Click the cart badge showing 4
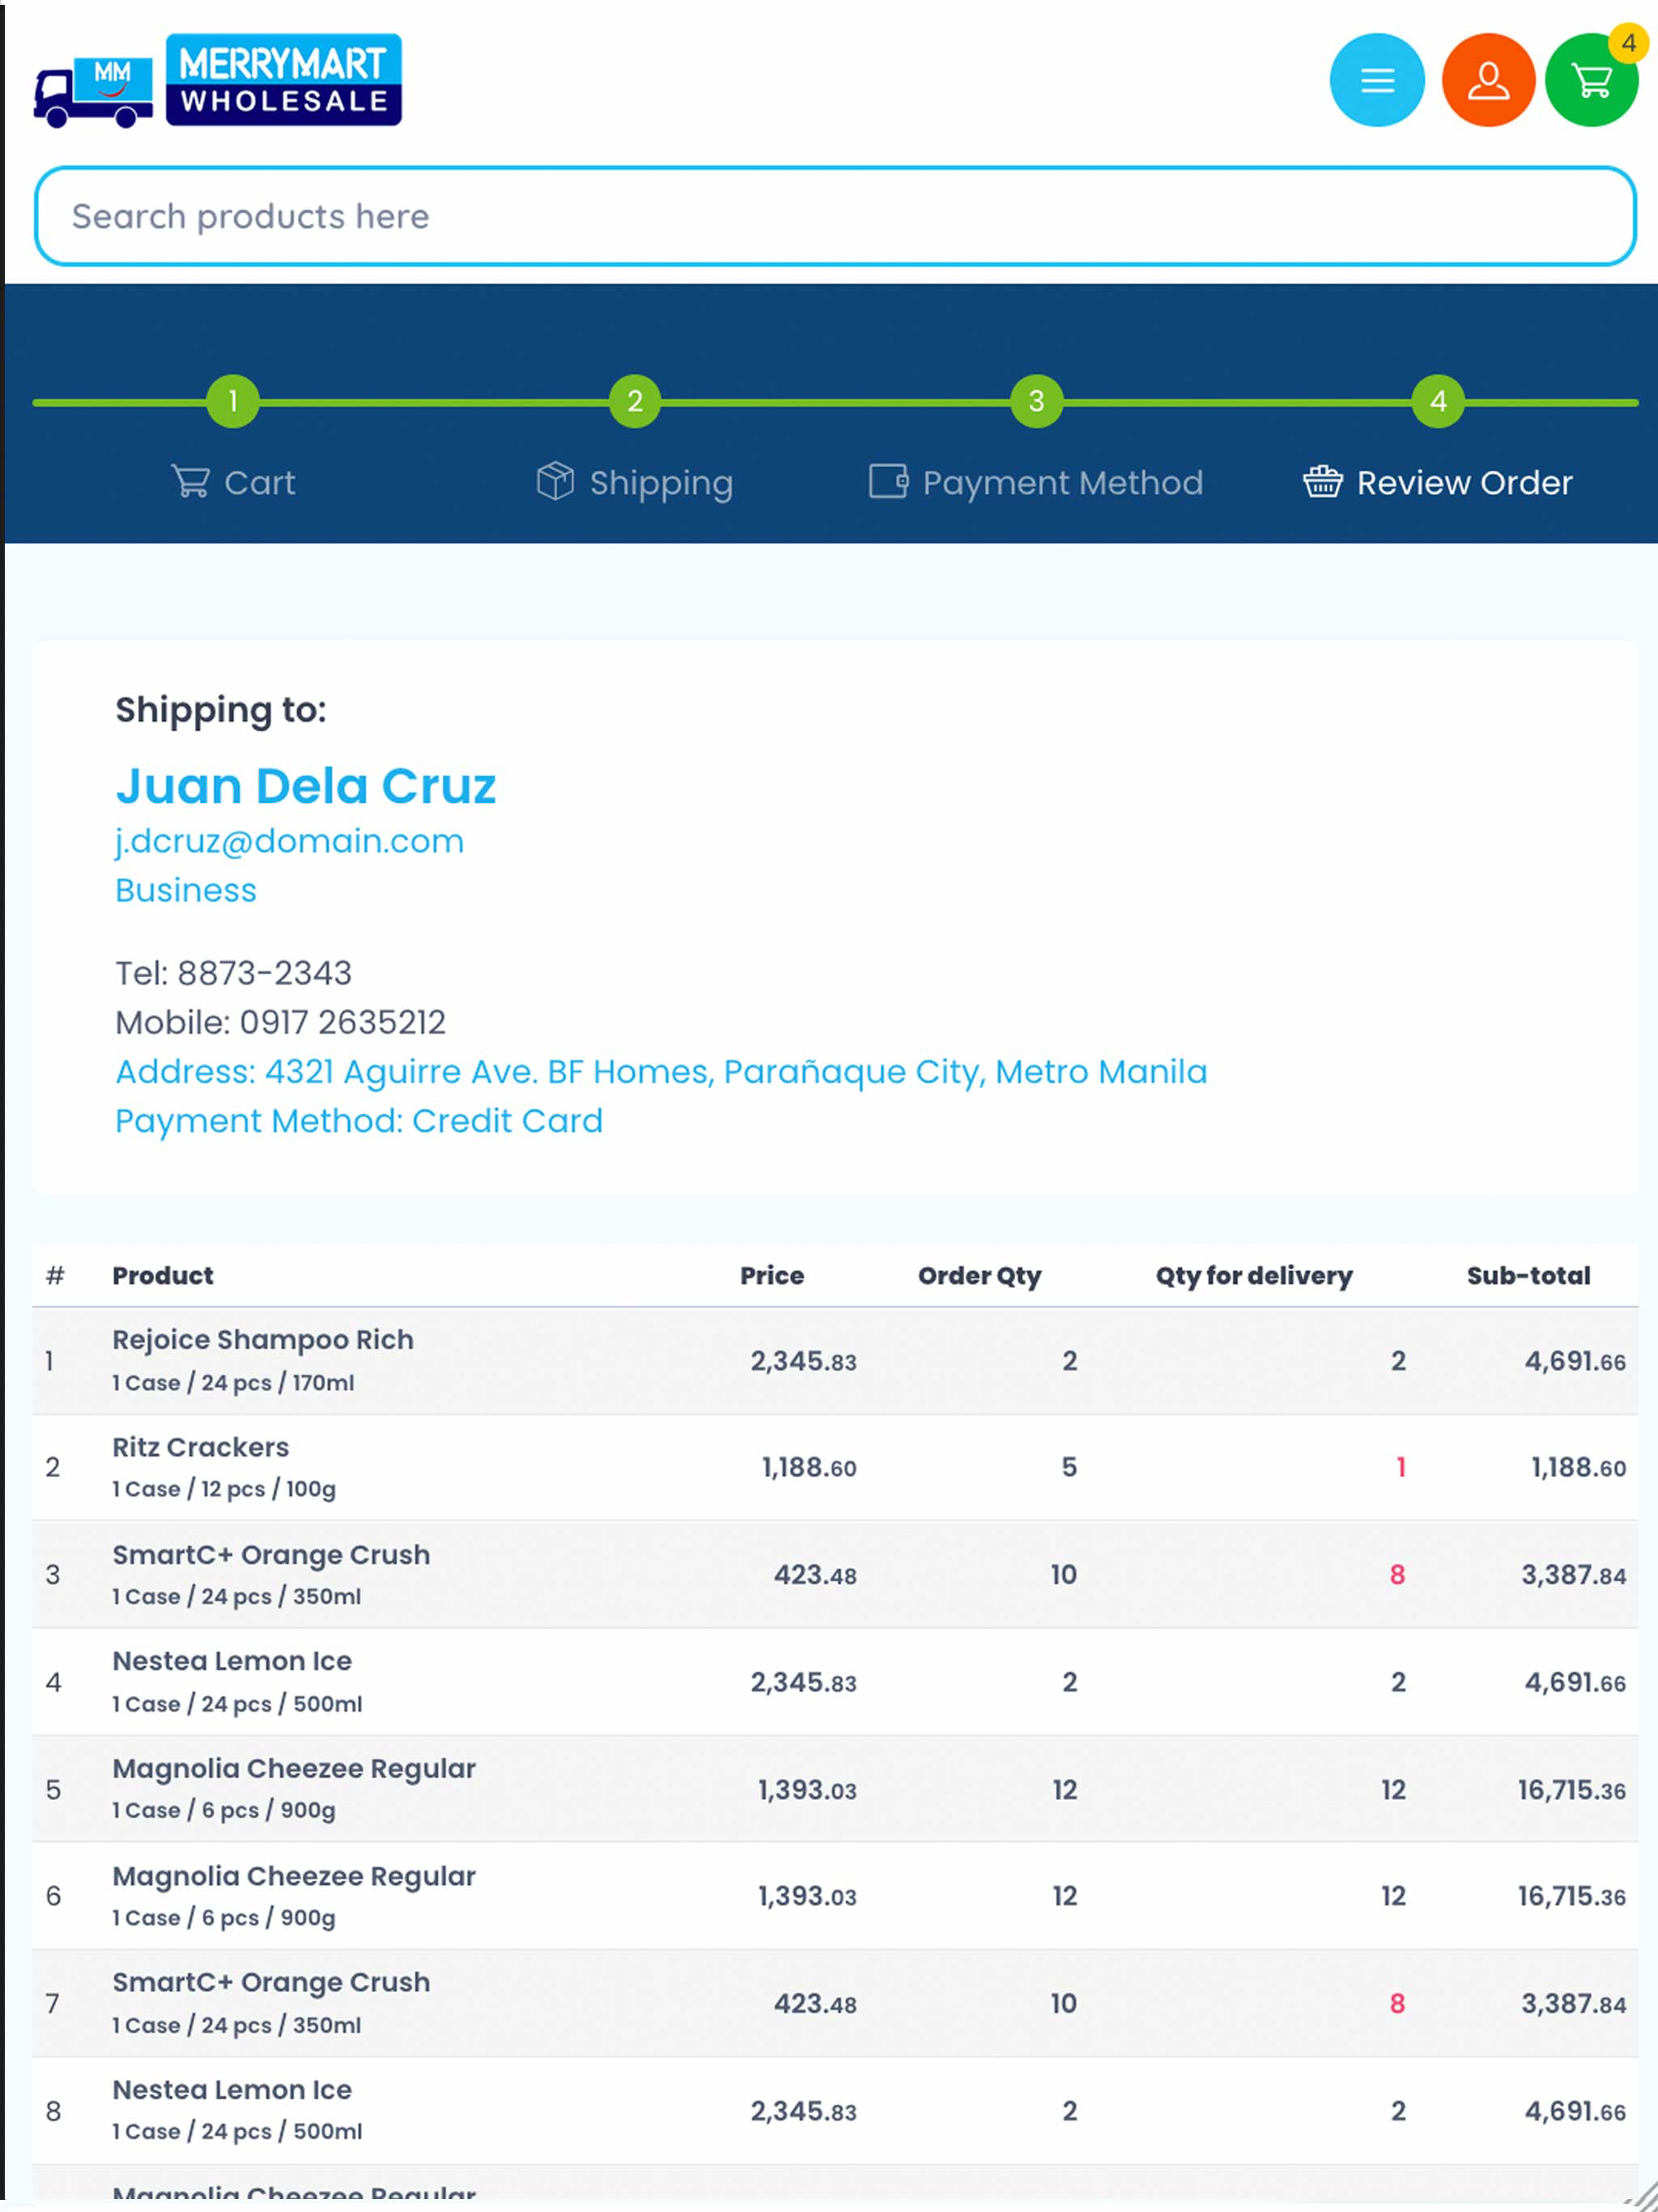Screen dimensions: 1658x2212 (x=1628, y=43)
